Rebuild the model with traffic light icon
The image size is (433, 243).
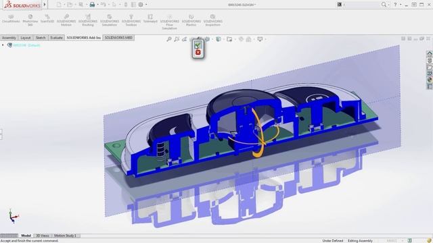(x=126, y=5)
